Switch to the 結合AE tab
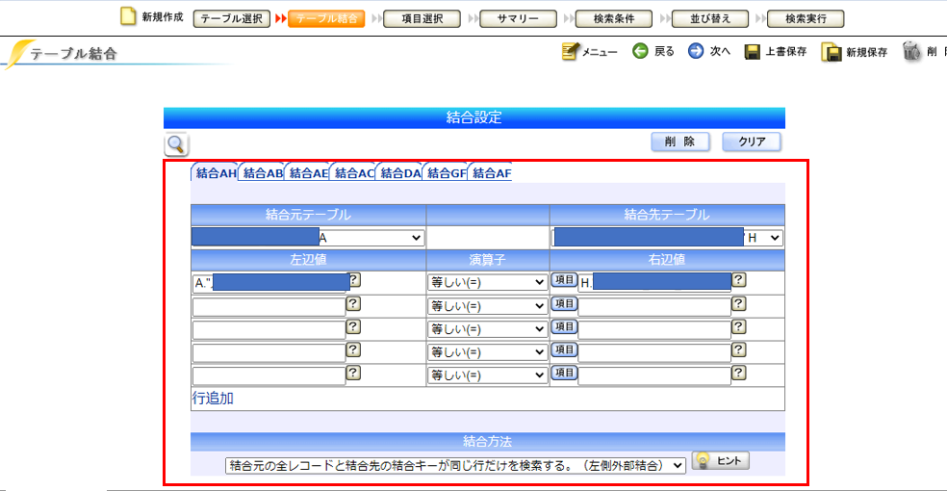The width and height of the screenshot is (947, 491). pos(307,172)
